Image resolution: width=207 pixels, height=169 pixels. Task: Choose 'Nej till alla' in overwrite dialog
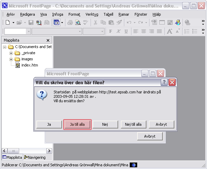133,124
